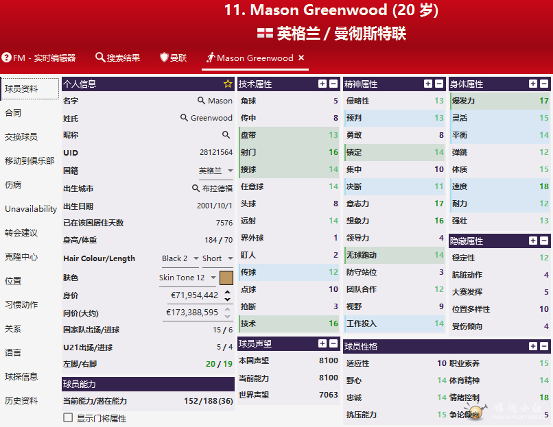Click the search icon beside birth city 布拉德福

click(x=196, y=188)
